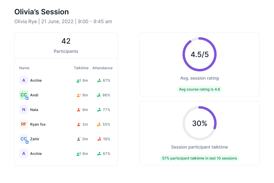274x183 pixels.
Task: Click the 42 Participants count
Action: tap(66, 41)
